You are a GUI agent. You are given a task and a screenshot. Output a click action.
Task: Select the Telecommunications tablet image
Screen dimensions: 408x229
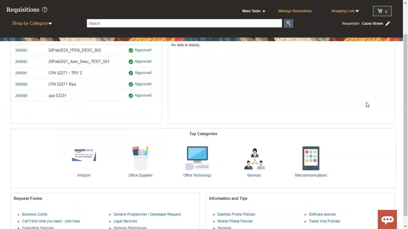[311, 158]
